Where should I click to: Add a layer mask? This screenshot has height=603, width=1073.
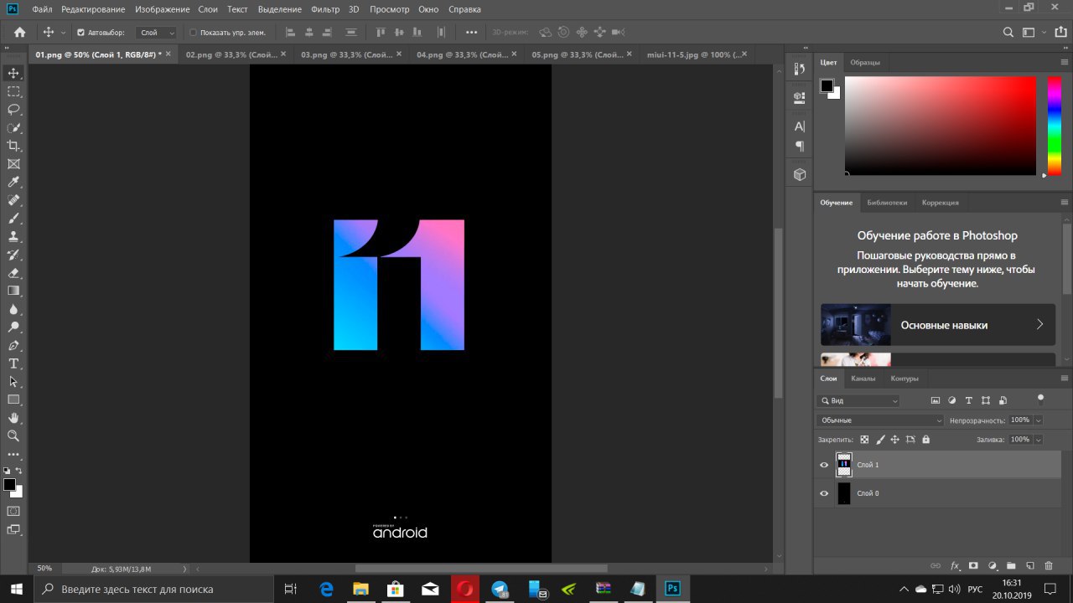(973, 566)
